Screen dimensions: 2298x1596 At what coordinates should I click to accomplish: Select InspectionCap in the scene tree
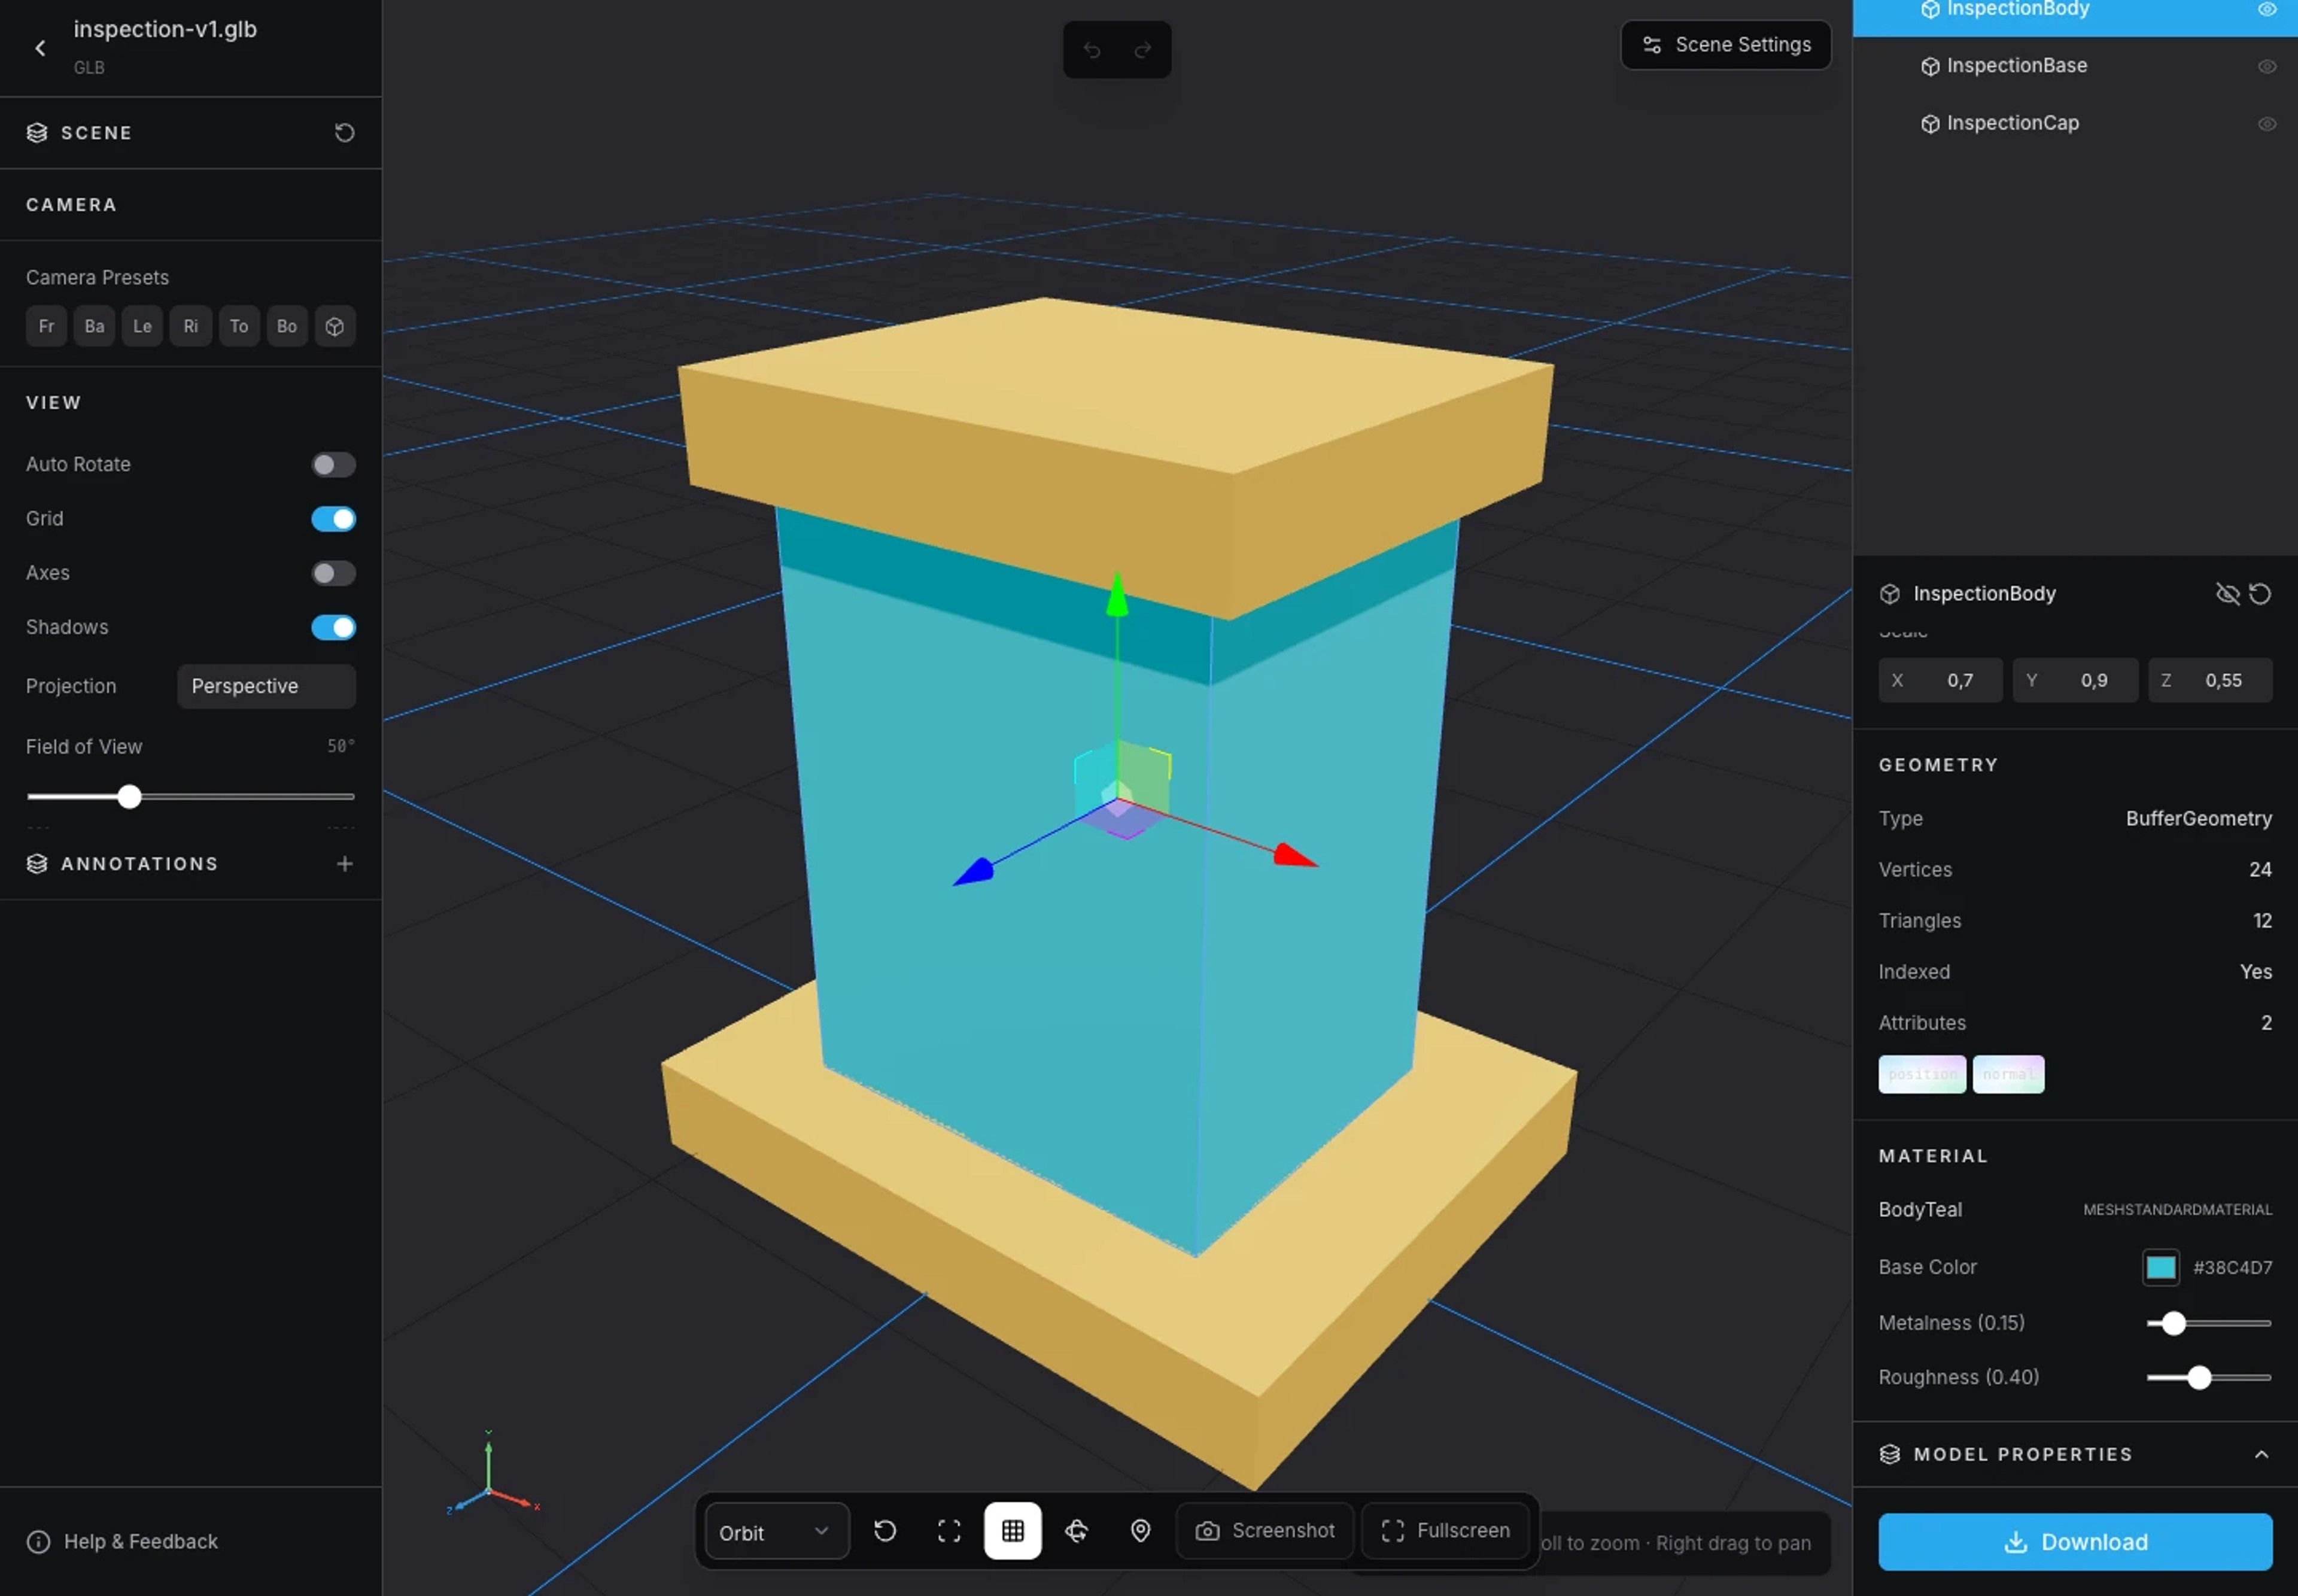[x=2075, y=123]
